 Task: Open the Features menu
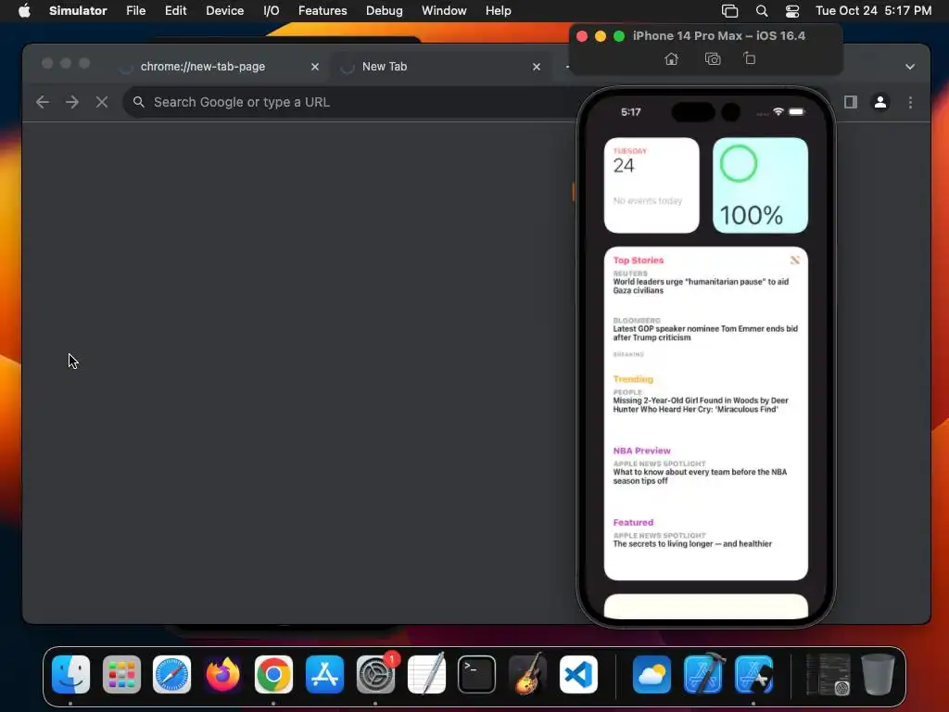click(323, 10)
